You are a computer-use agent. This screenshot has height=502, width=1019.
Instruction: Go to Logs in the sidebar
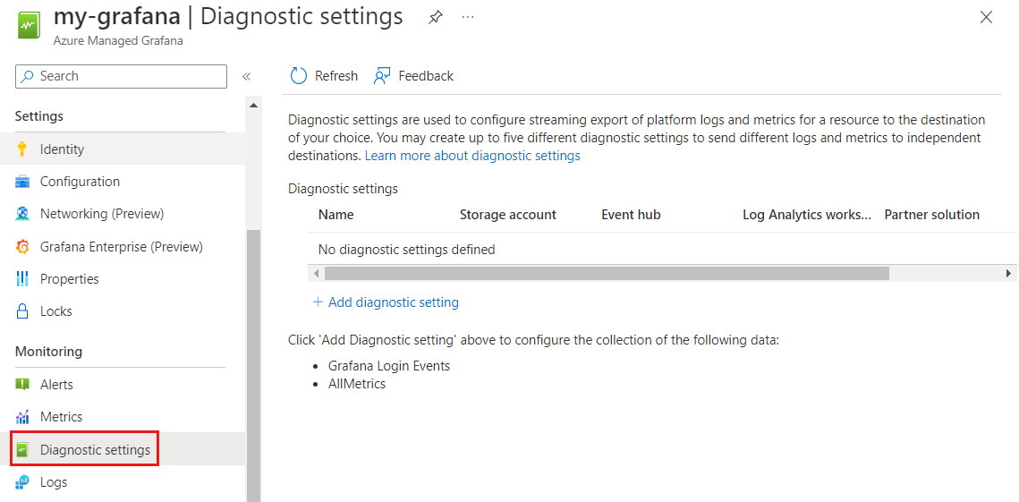click(54, 482)
